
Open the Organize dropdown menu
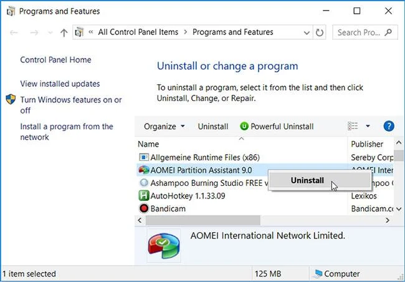(x=164, y=127)
